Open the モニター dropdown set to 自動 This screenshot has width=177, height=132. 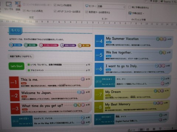(x=111, y=6)
